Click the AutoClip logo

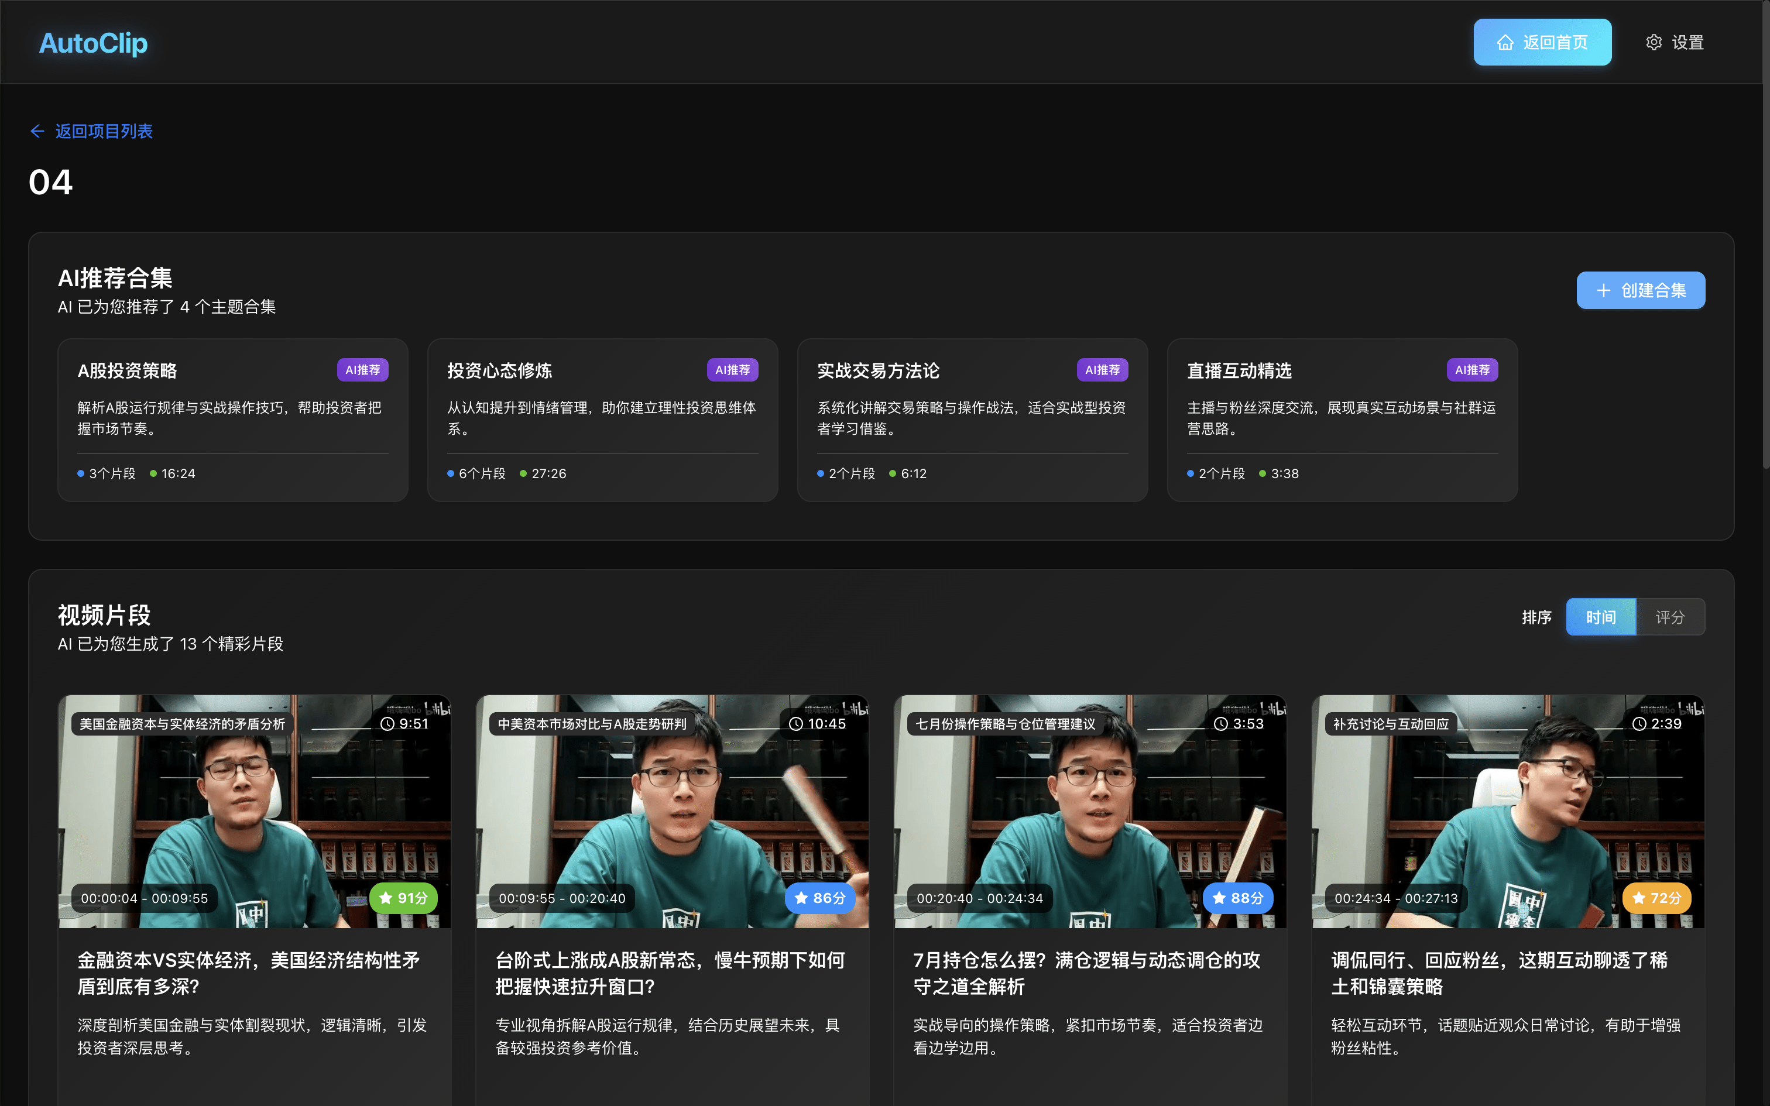click(x=93, y=42)
